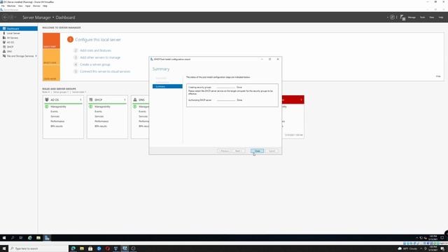The width and height of the screenshot is (448, 252).
Task: Click the Previous button in DHCP wizard
Action: point(224,151)
